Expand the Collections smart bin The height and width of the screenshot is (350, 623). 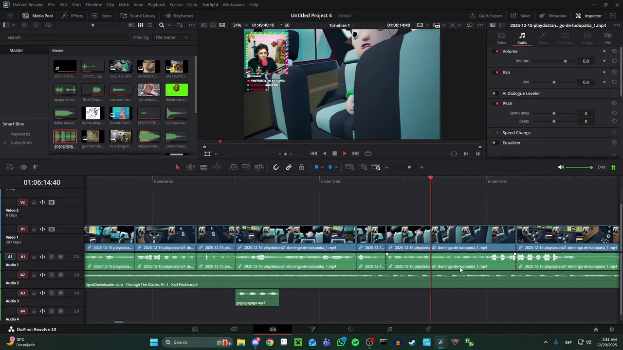click(x=5, y=143)
